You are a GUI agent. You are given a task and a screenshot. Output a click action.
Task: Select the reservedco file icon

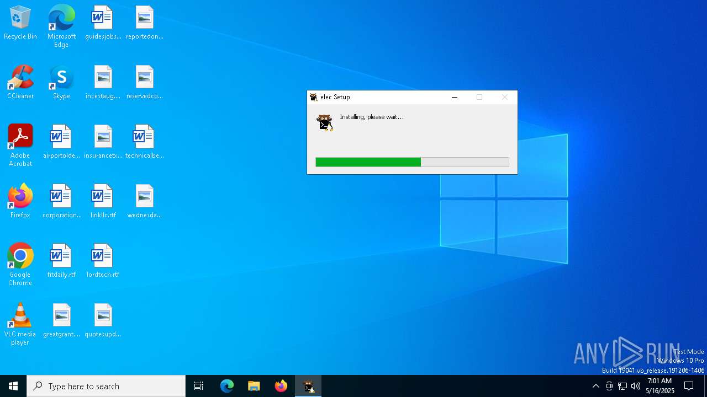(144, 83)
